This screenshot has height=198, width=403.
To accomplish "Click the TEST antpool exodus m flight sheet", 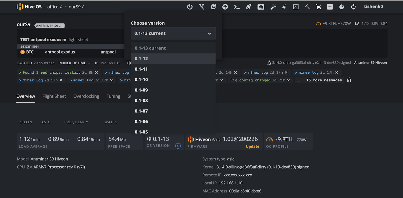I will [54, 40].
